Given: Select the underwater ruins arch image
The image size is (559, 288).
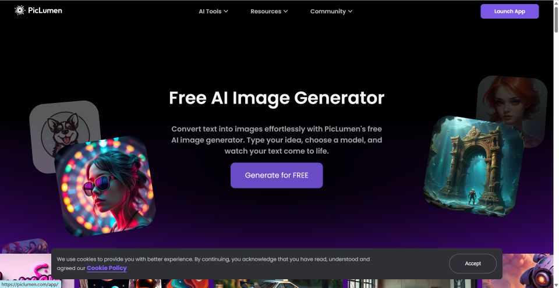Looking at the screenshot, I should point(474,166).
